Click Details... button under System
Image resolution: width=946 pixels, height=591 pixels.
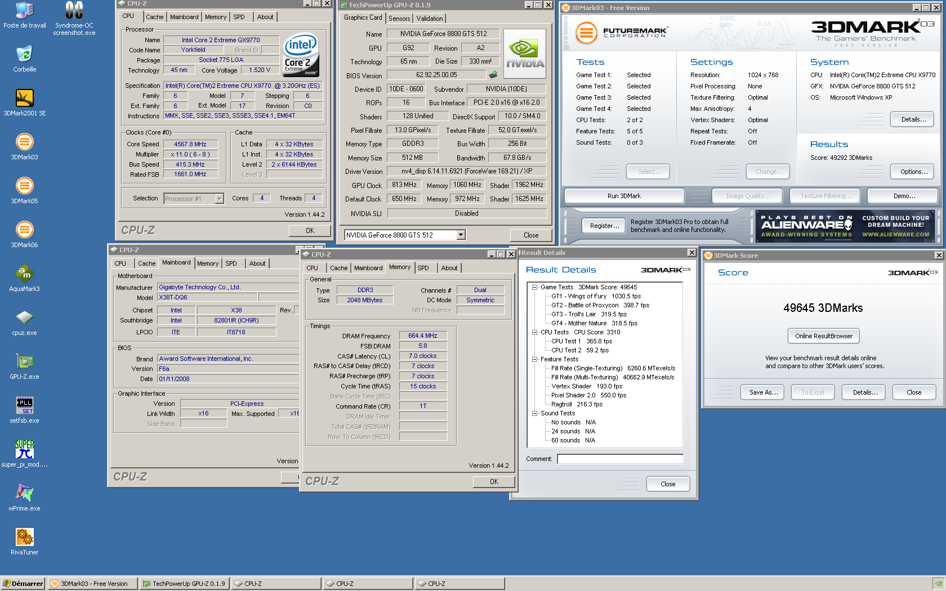click(913, 119)
